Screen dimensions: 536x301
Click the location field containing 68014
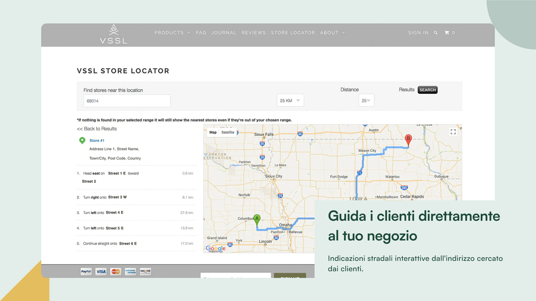(x=127, y=101)
